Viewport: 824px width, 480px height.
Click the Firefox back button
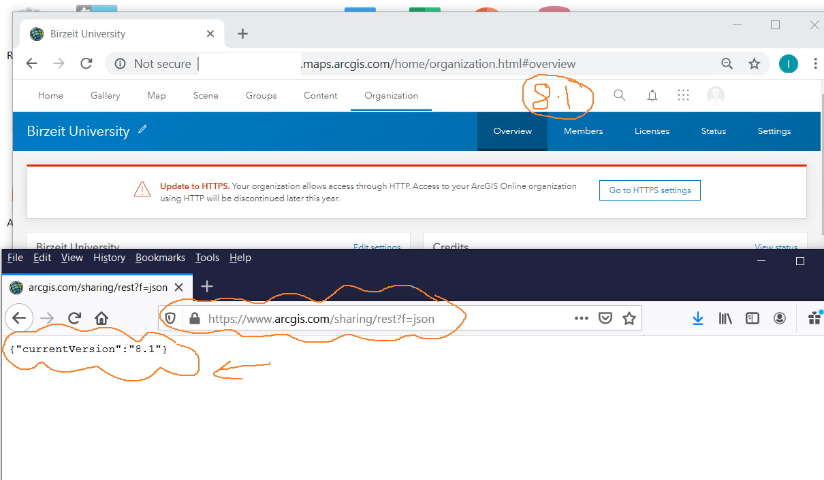click(x=19, y=318)
